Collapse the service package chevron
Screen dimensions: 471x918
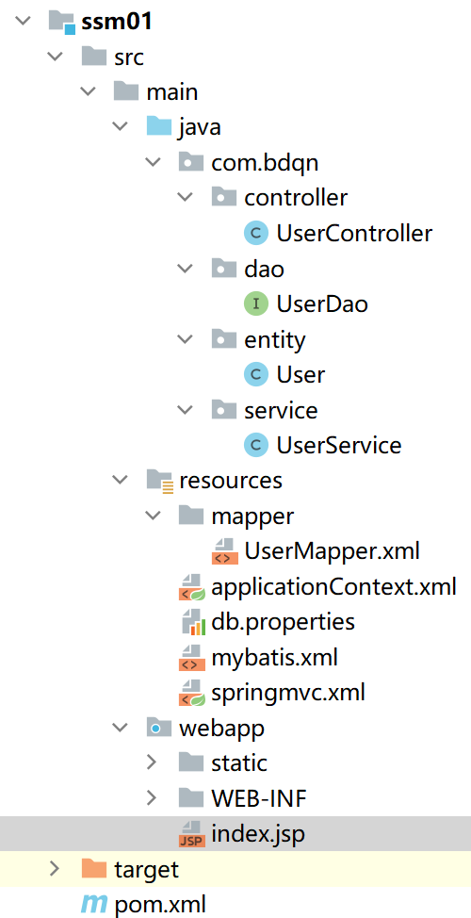[186, 410]
